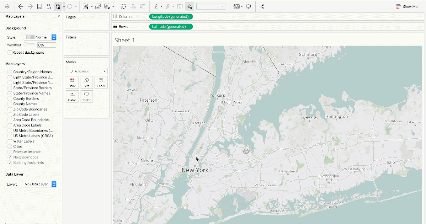Check Area Code Labels layer
Viewport: 426px width, 224px height.
[x=10, y=125]
